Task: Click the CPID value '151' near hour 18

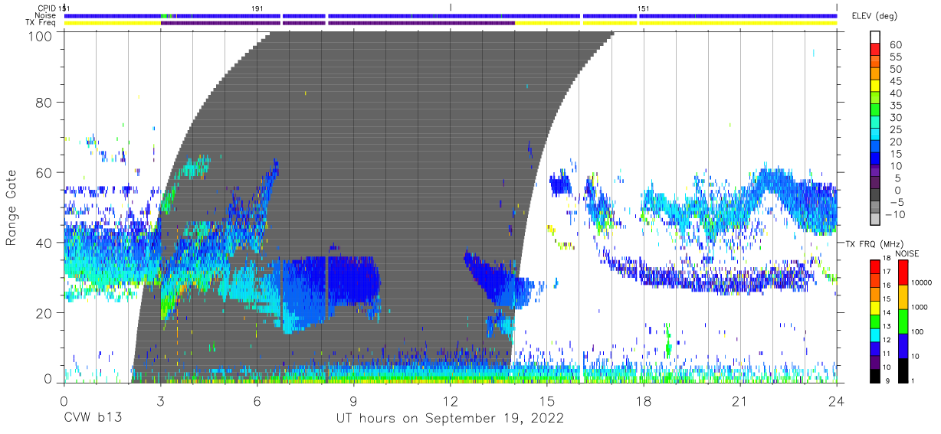Action: click(x=644, y=8)
